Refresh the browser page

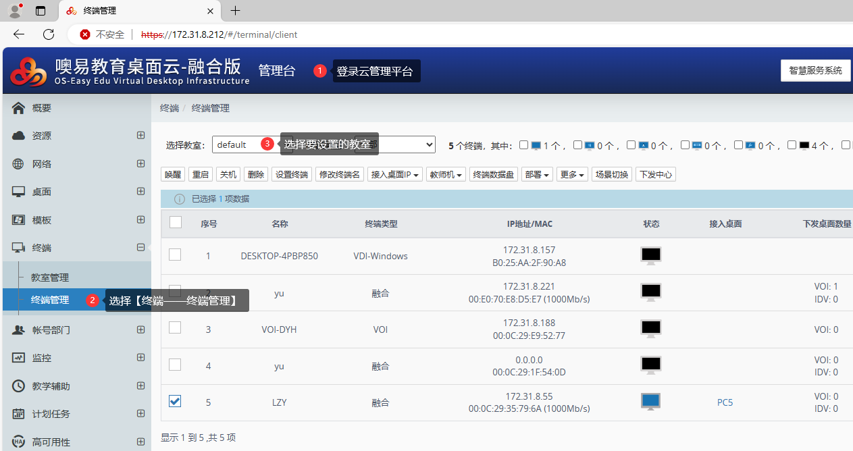(x=49, y=34)
